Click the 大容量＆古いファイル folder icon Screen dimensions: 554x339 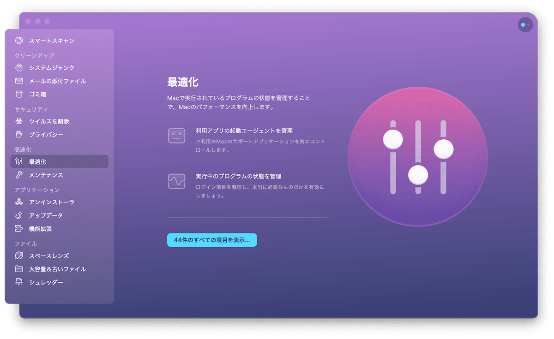pyautogui.click(x=19, y=269)
